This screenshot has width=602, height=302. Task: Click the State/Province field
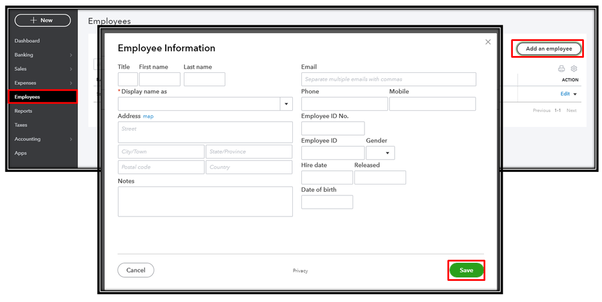[249, 152]
